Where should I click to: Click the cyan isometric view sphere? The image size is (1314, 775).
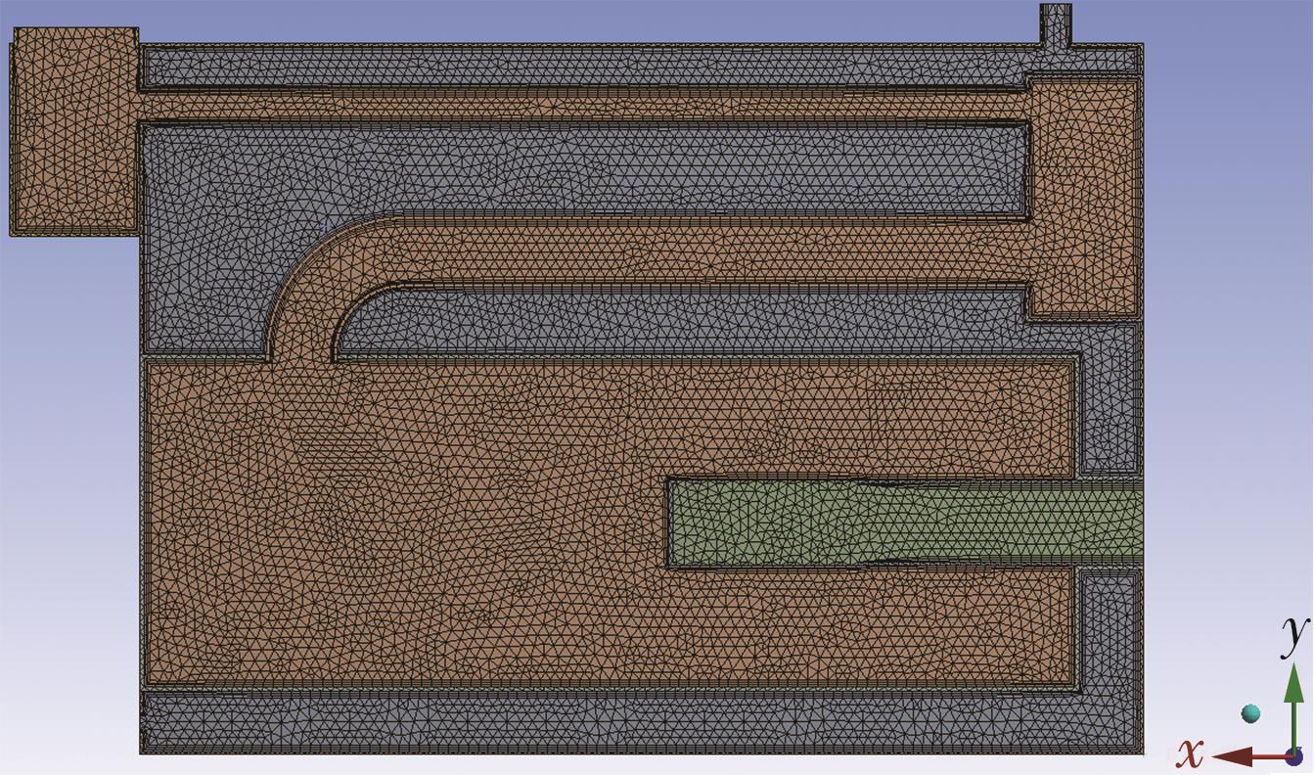(1250, 713)
